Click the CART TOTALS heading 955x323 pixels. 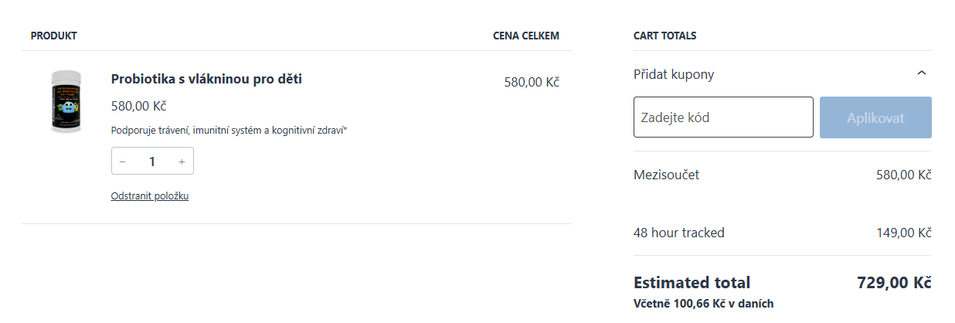[x=664, y=36]
